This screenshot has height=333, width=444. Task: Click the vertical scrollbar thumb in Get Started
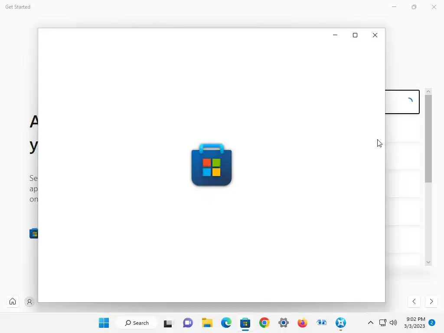tap(428, 139)
